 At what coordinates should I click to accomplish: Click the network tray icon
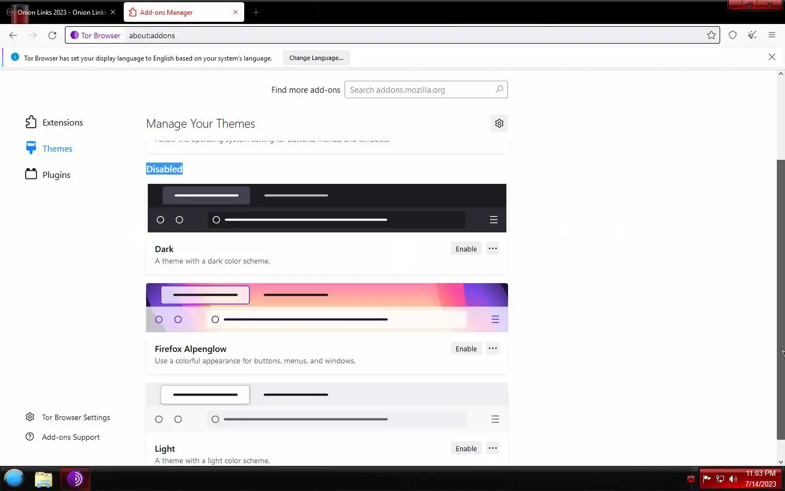720,479
